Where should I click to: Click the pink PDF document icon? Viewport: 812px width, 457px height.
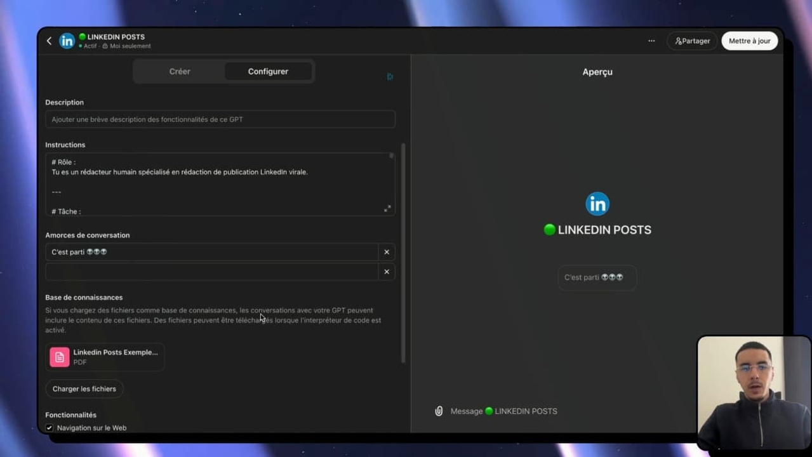[60, 357]
